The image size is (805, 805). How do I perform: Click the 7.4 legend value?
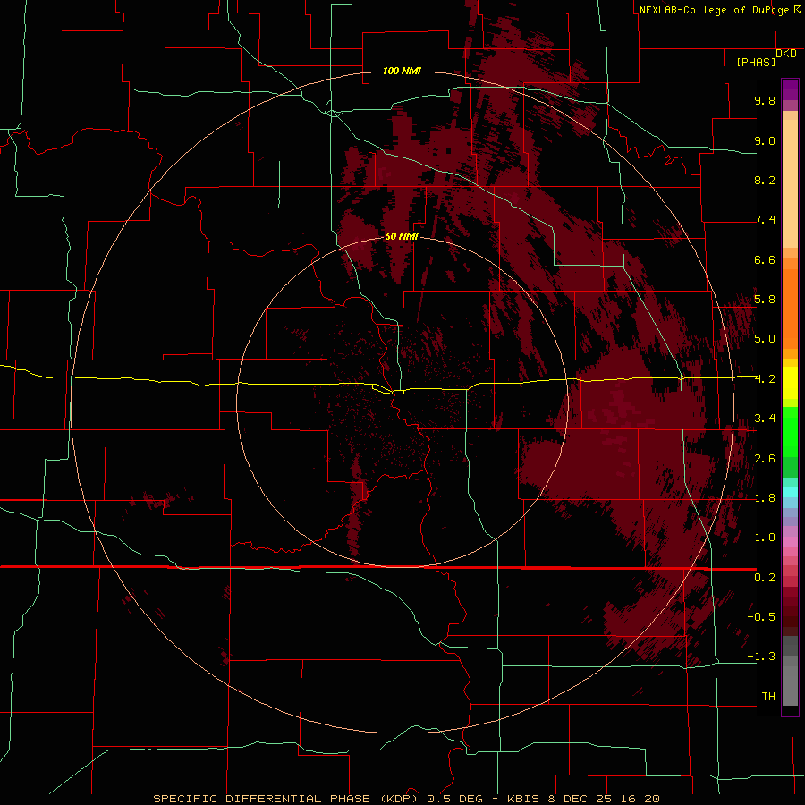765,220
